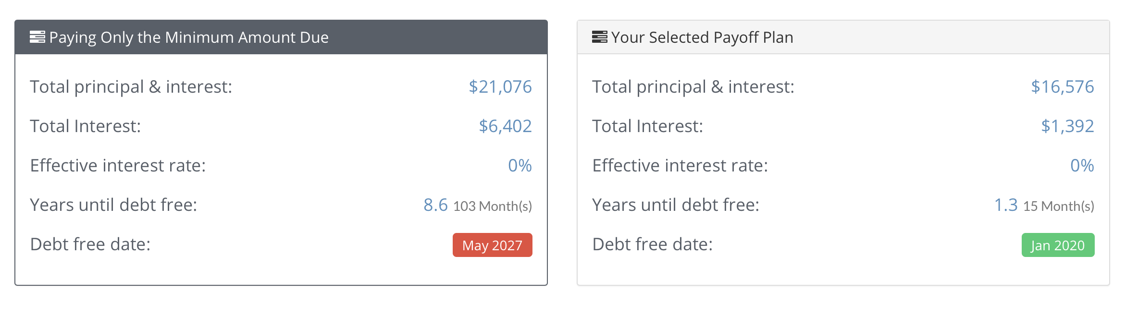
Task: Click the green Jan 2020 debt free badge
Action: (1058, 245)
